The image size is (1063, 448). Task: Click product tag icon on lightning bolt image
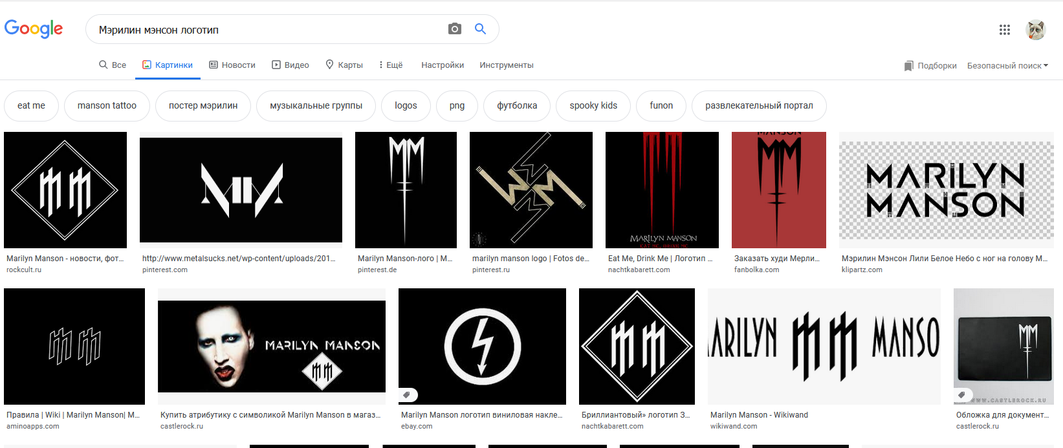point(407,394)
